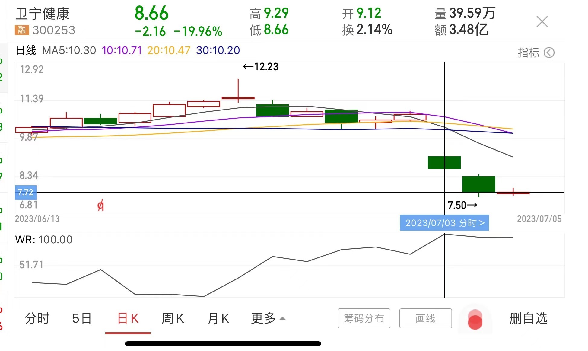
Task: Click the 7.72 crosshair price label
Action: (26, 192)
